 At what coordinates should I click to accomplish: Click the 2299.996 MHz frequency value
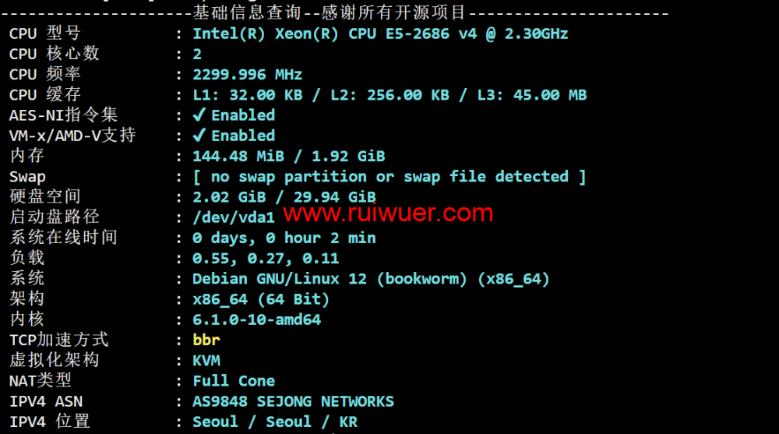pyautogui.click(x=248, y=75)
